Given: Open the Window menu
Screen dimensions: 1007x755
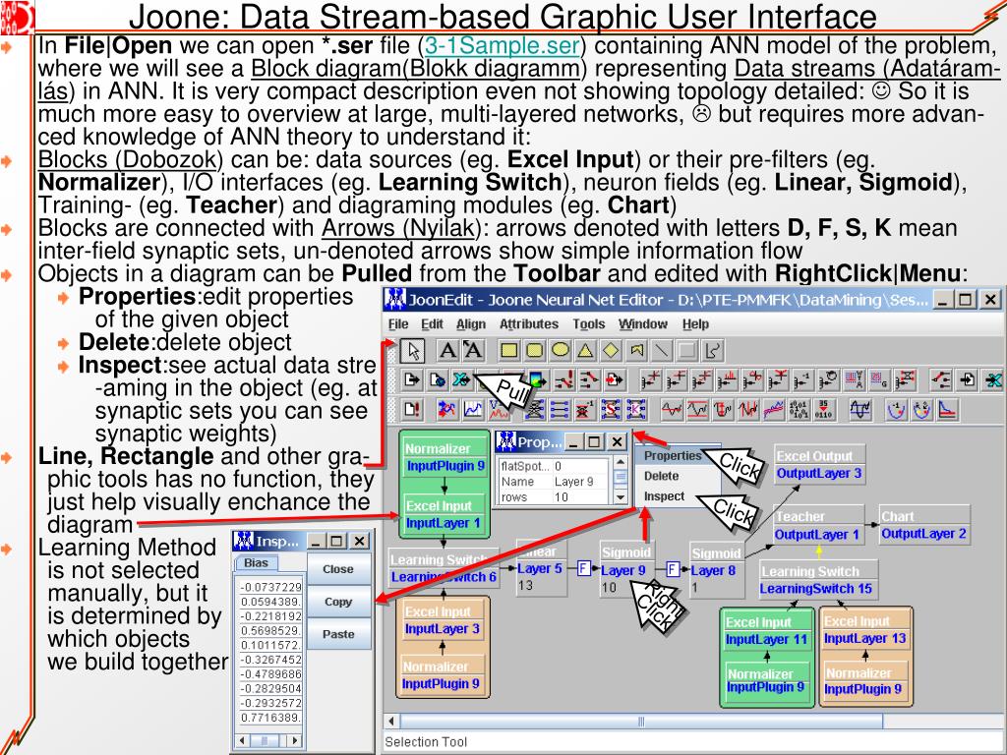Looking at the screenshot, I should pyautogui.click(x=643, y=324).
